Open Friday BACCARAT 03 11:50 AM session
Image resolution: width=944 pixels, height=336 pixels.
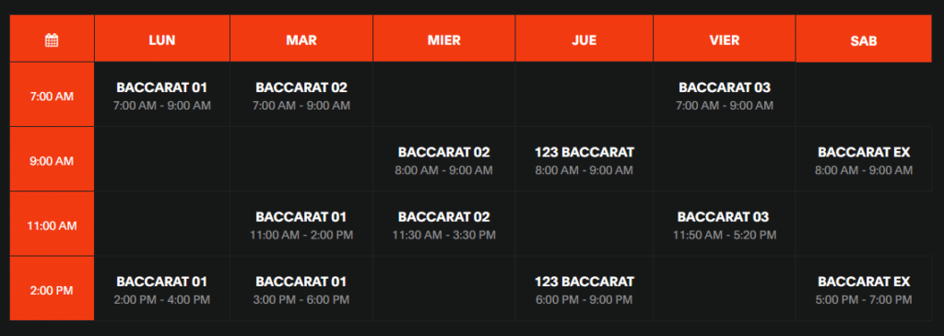click(x=725, y=225)
